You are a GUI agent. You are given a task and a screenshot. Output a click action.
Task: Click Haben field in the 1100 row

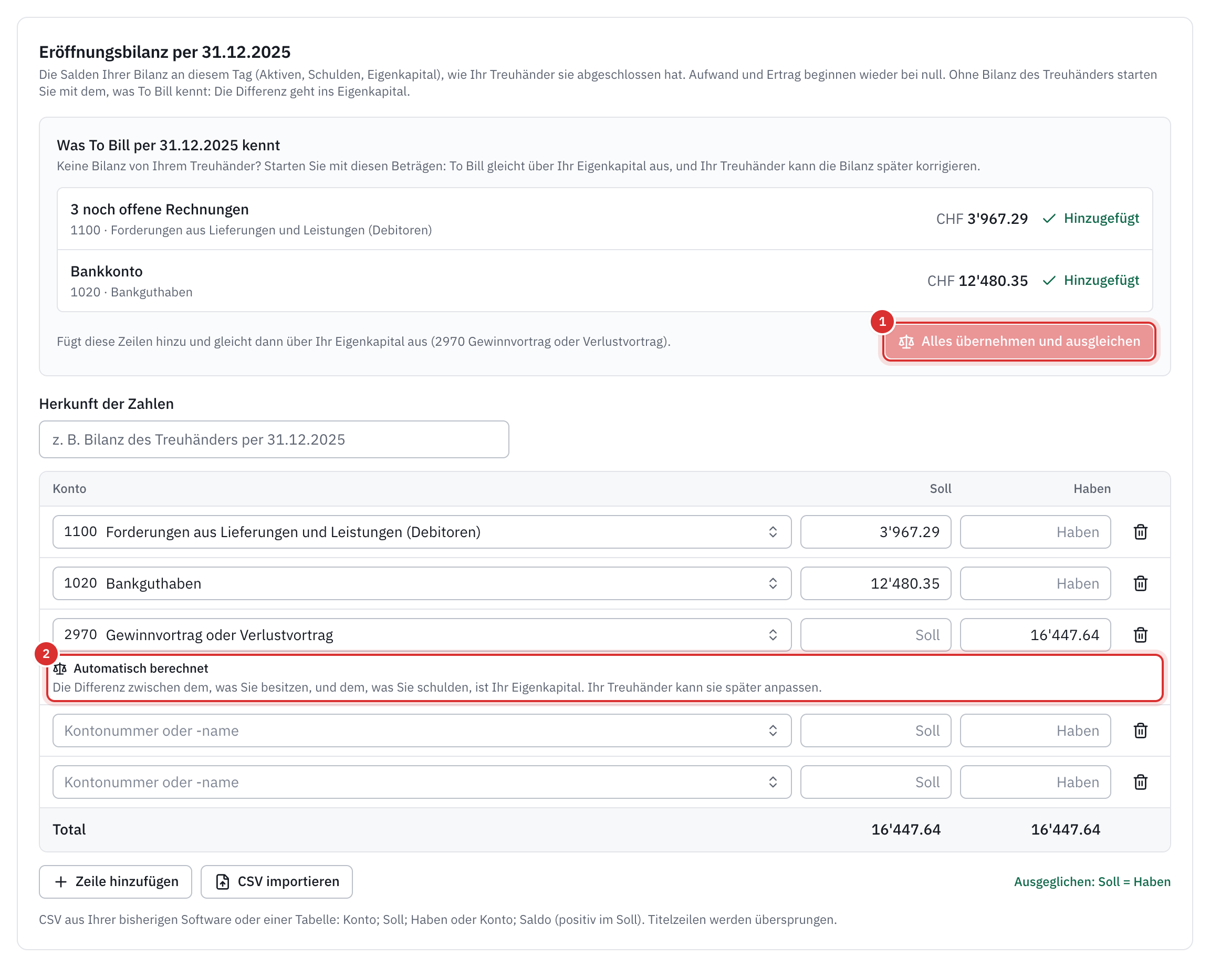[1035, 532]
